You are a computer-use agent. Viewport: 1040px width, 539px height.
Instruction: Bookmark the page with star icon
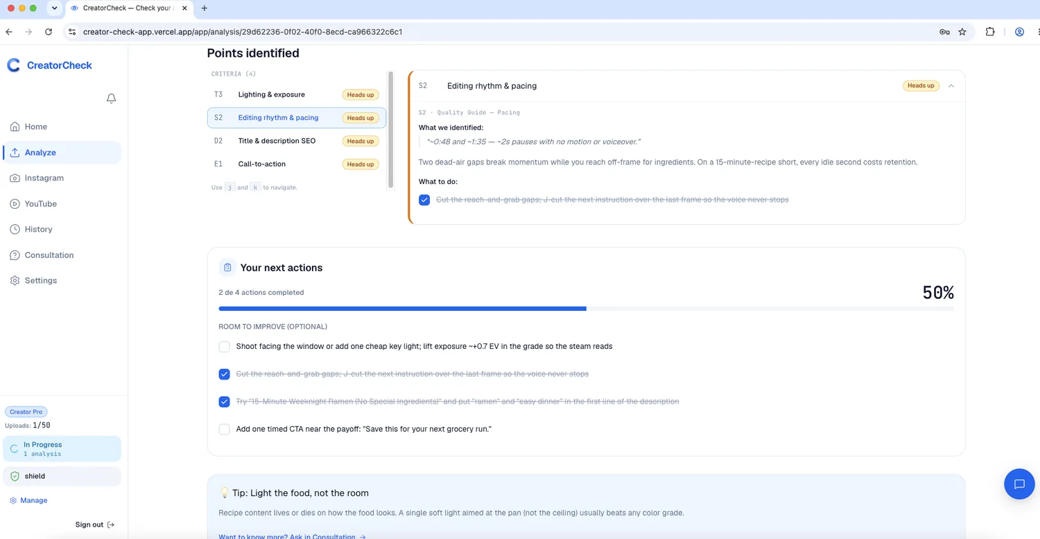(962, 32)
